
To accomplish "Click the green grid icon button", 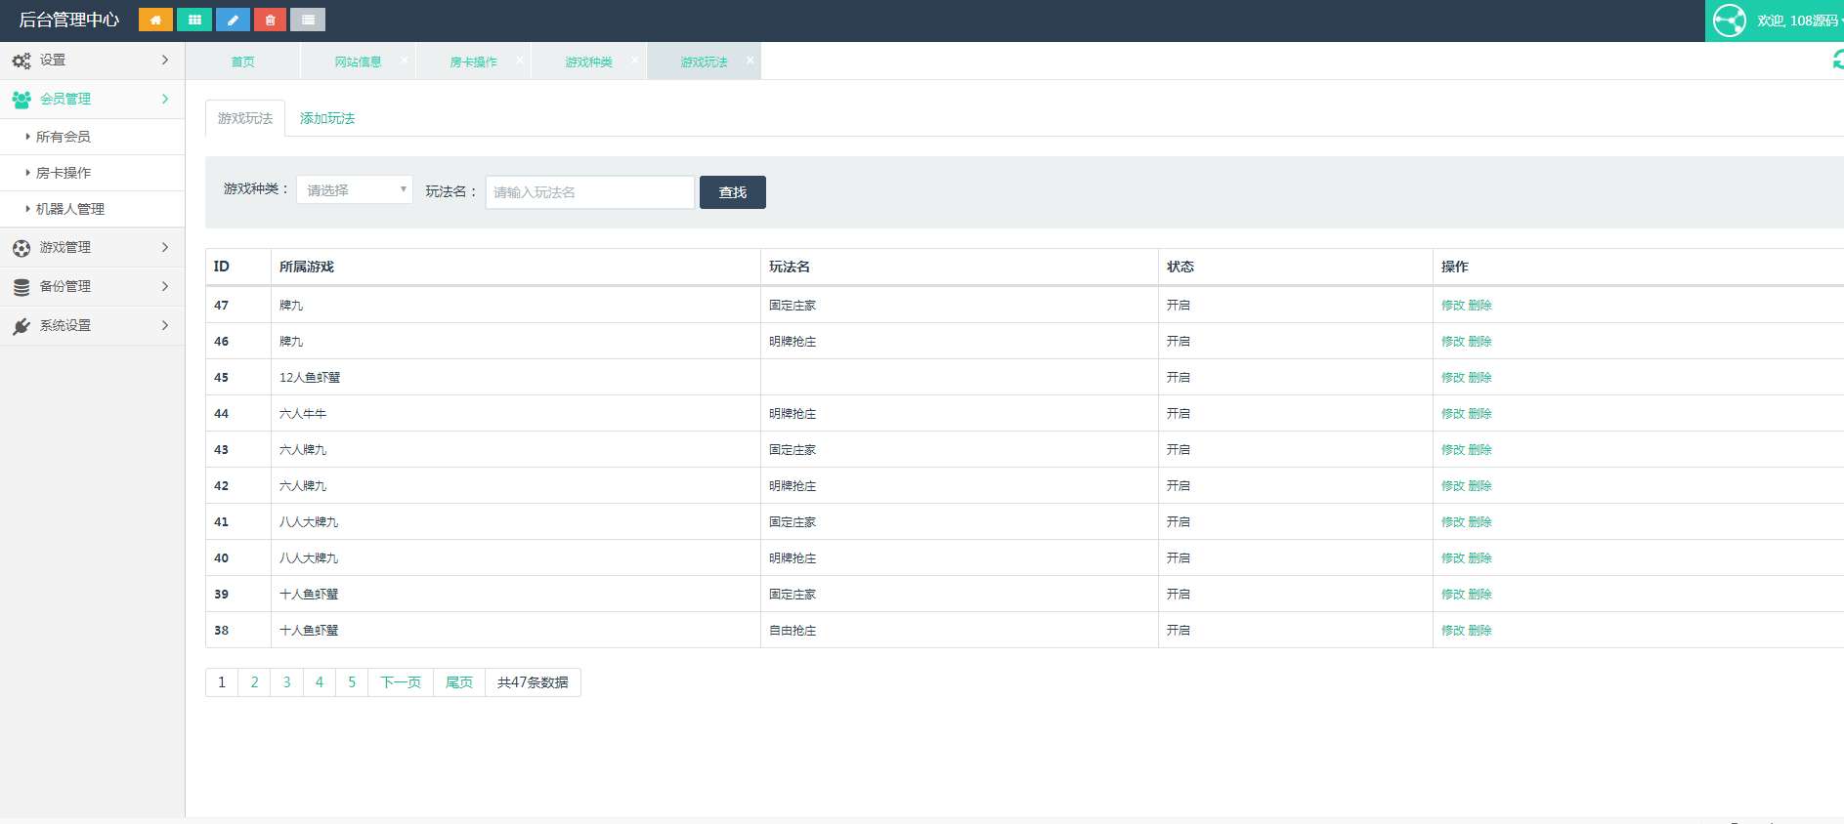I will [194, 20].
